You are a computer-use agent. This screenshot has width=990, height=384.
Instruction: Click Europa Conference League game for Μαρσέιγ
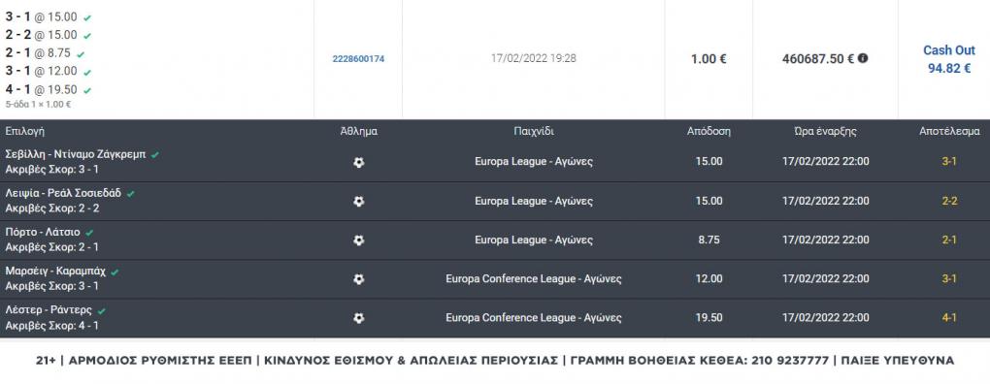[x=534, y=278]
